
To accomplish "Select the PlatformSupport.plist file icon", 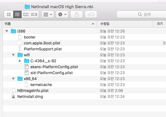I will pyautogui.click(x=20, y=49).
